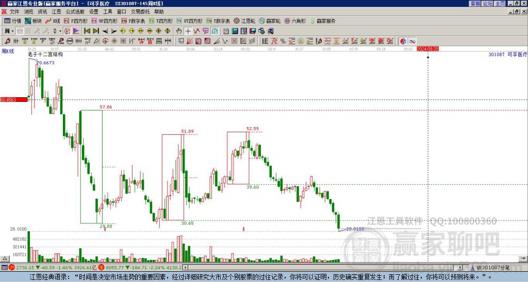This screenshot has height=282, width=528.
Task: Open the 9P四方形 tool
Action: [x=104, y=21]
